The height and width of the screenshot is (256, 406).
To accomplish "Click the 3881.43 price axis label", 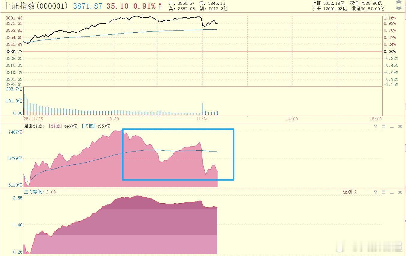I will pos(14,18).
